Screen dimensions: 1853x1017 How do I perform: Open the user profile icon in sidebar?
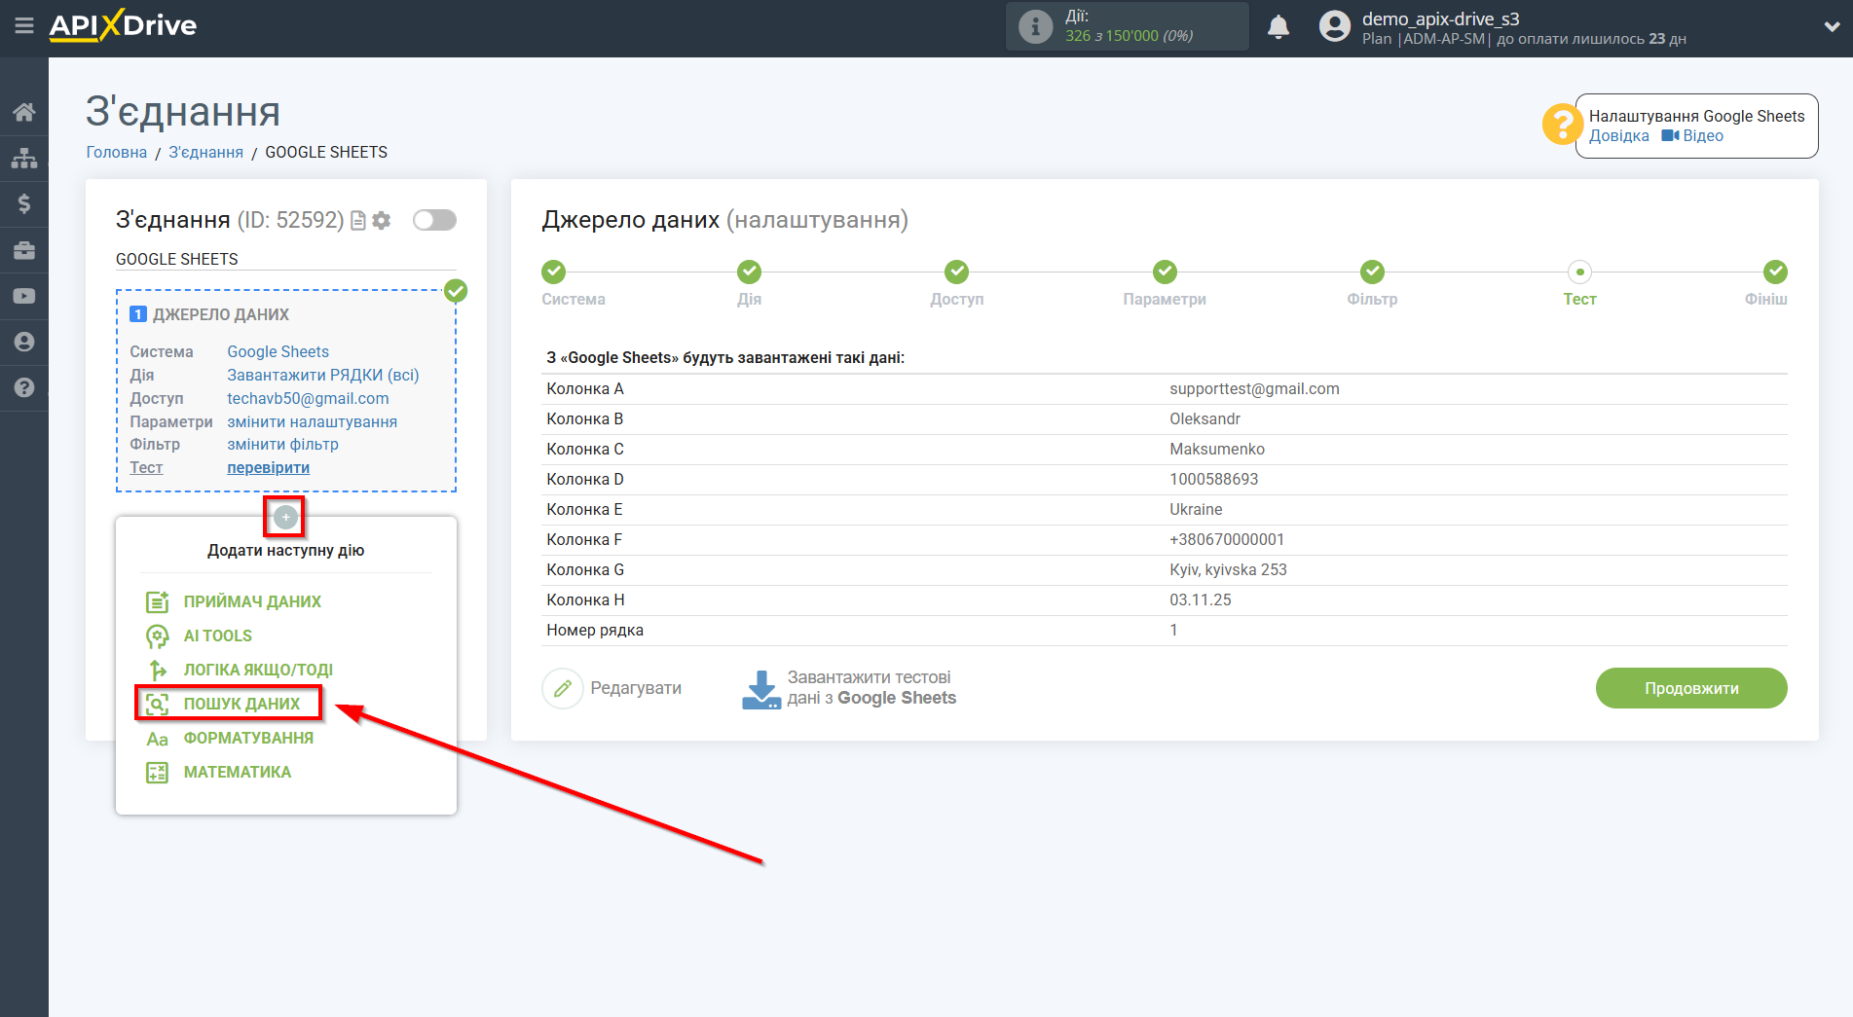24,342
